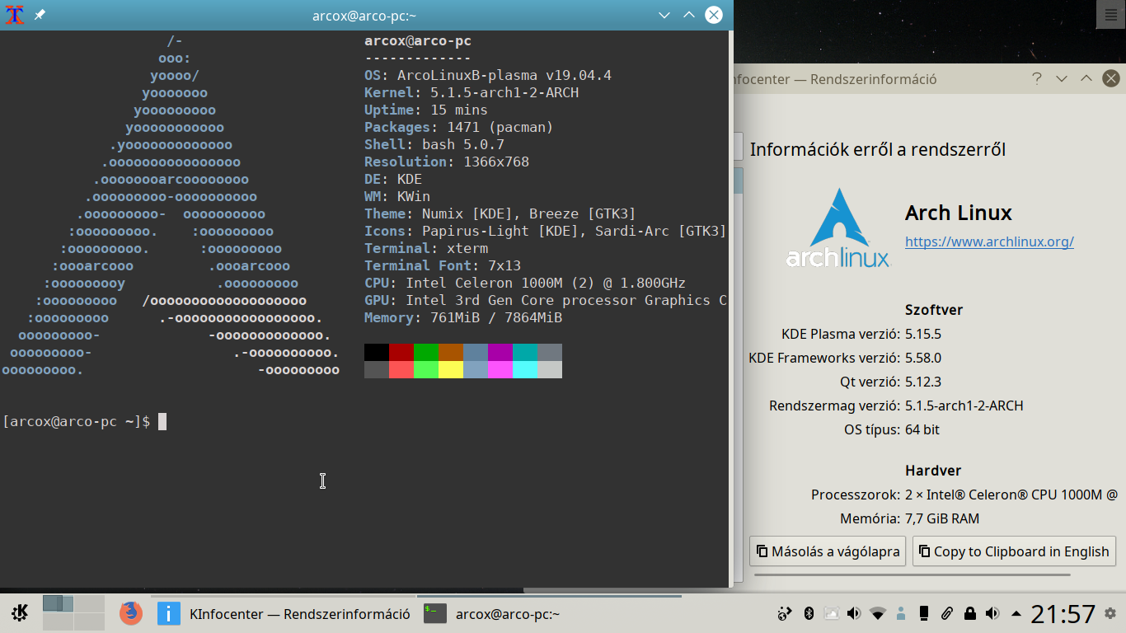1126x633 pixels.
Task: Click Copy to Clipboard in English button
Action: [x=1014, y=551]
